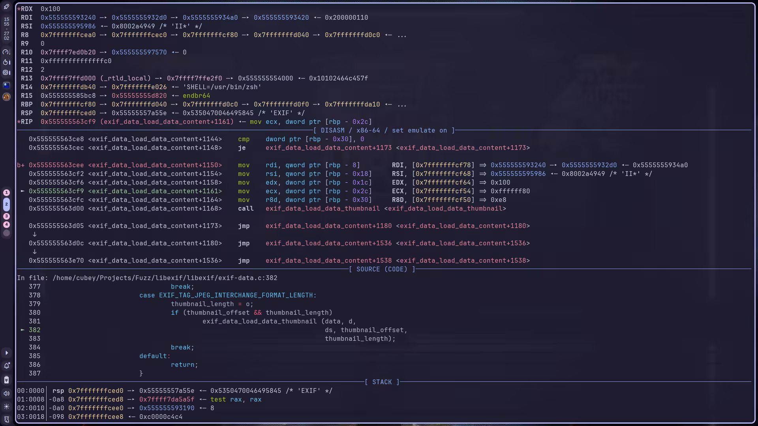Viewport: 758px width, 426px height.
Task: Expand the sidebar tray arrow
Action: pos(6,353)
